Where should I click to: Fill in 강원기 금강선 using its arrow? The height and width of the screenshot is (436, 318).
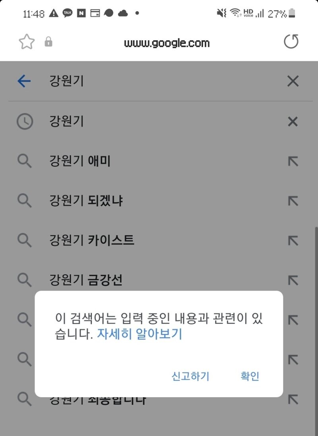click(293, 280)
